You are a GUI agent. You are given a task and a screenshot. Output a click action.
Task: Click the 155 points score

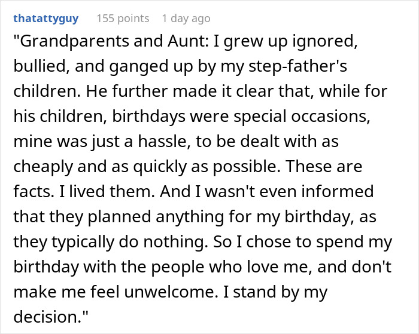123,19
